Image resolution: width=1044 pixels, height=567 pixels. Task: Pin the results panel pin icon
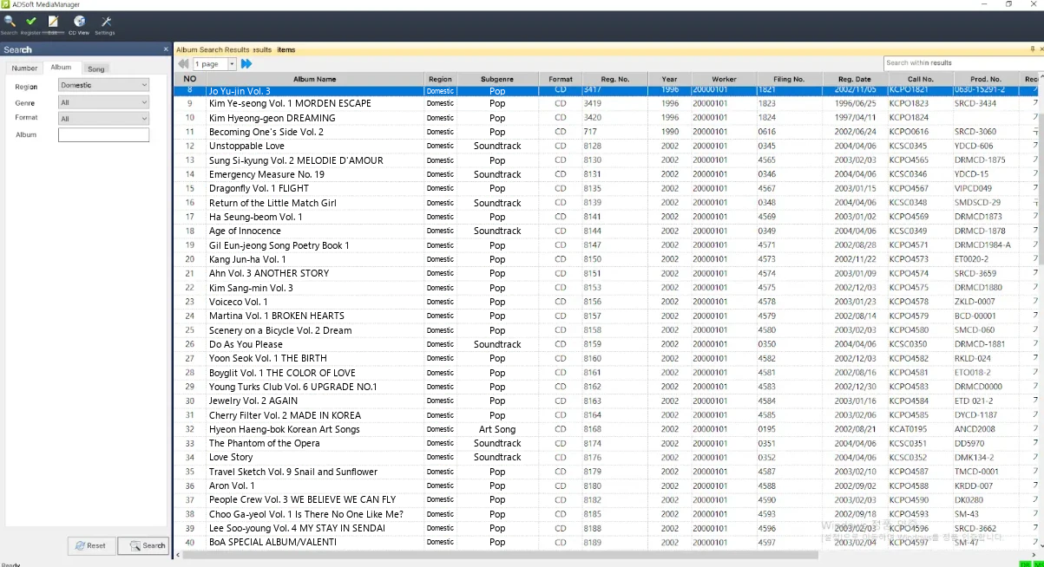pyautogui.click(x=1034, y=49)
